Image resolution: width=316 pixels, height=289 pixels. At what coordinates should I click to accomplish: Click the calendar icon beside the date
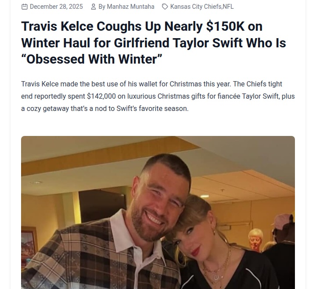click(25, 7)
